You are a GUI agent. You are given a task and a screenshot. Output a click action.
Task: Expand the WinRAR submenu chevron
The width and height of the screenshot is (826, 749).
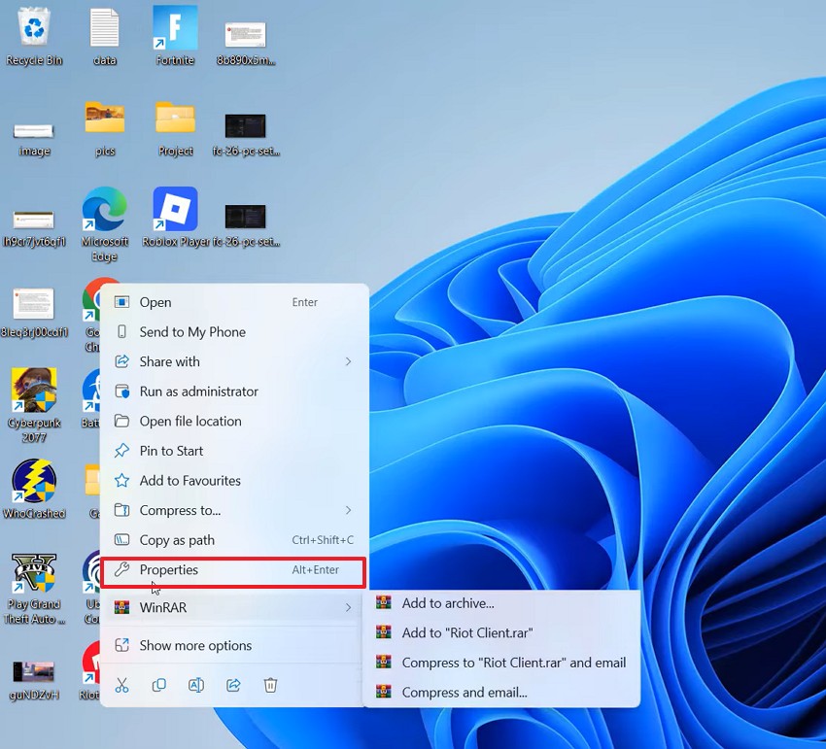tap(349, 607)
